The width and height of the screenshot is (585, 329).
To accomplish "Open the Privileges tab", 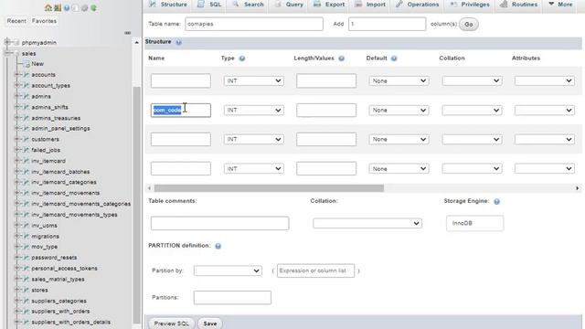I will [470, 5].
